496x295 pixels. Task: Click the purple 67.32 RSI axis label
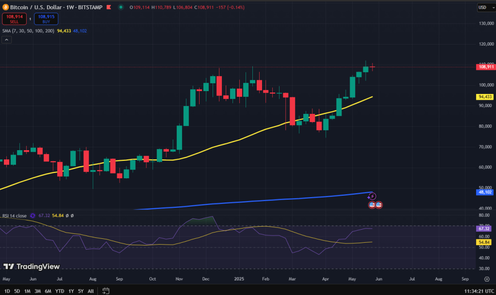(484, 229)
